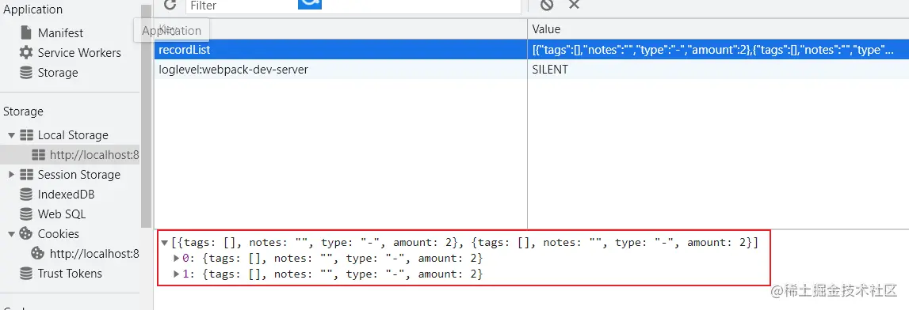
Task: Expand the Session Storage tree arrow
Action: coord(11,175)
